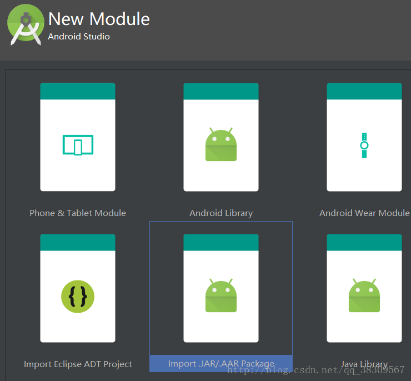Viewport: 411px width, 381px height.
Task: Choose the Android Library module card
Action: point(221,137)
